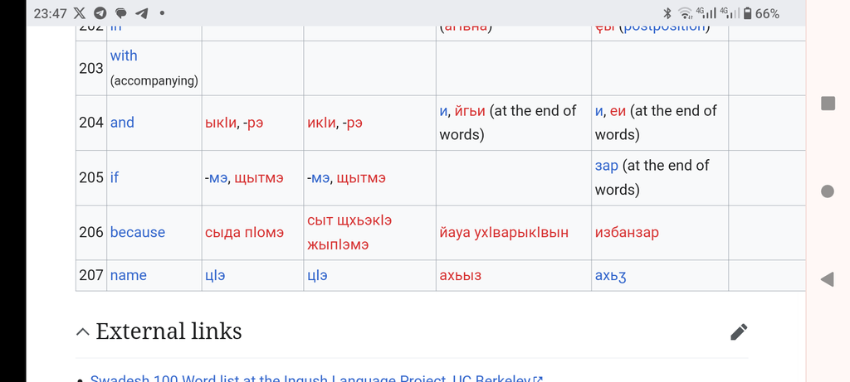The image size is (850, 382).
Task: Open the 'if' link in row 205
Action: click(115, 177)
